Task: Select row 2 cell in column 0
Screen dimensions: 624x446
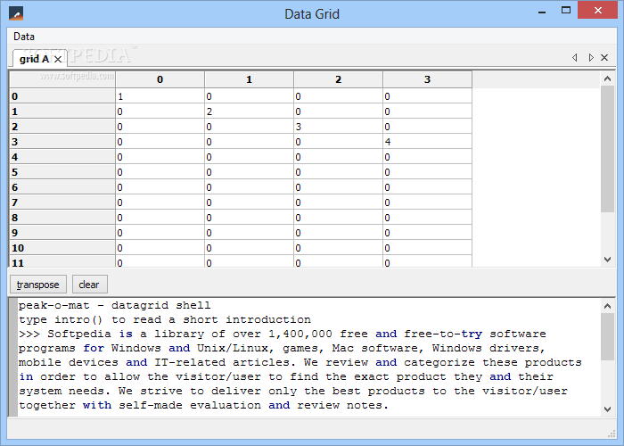Action: pyautogui.click(x=160, y=127)
